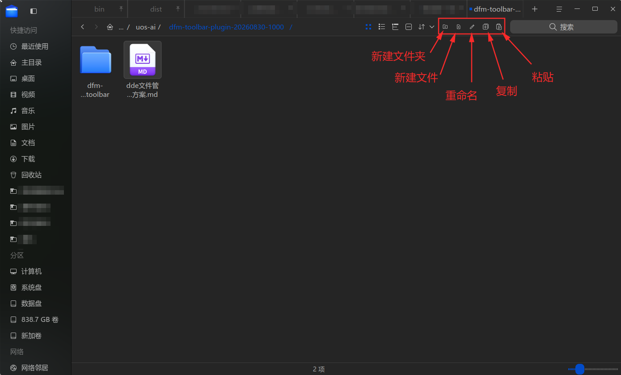Switch to the dist tab
Screen dimensions: 621x375
156,9
